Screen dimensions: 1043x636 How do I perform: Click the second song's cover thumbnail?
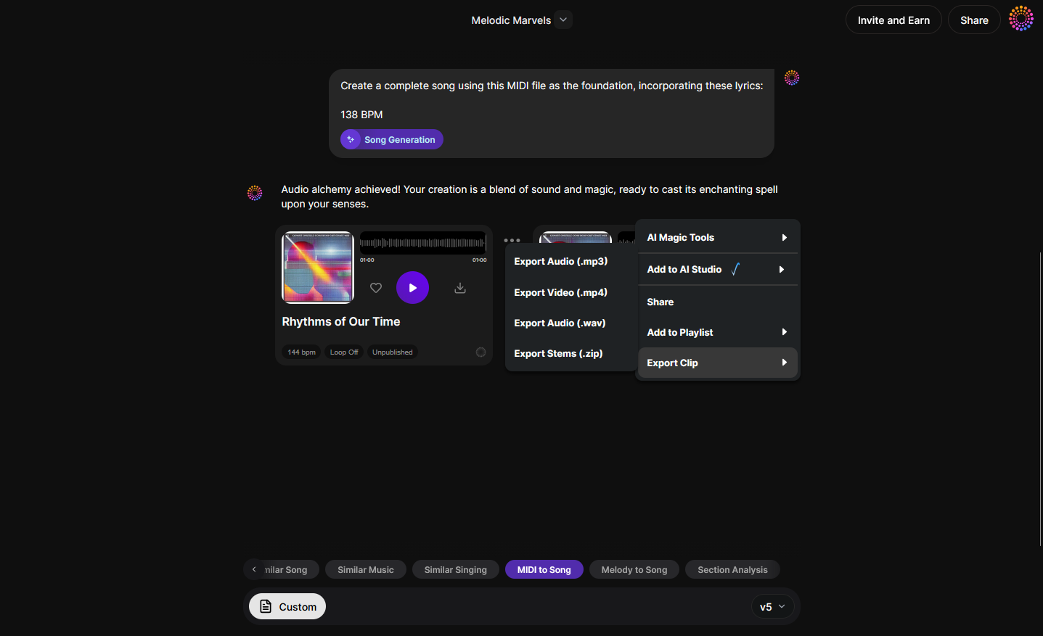pos(576,237)
